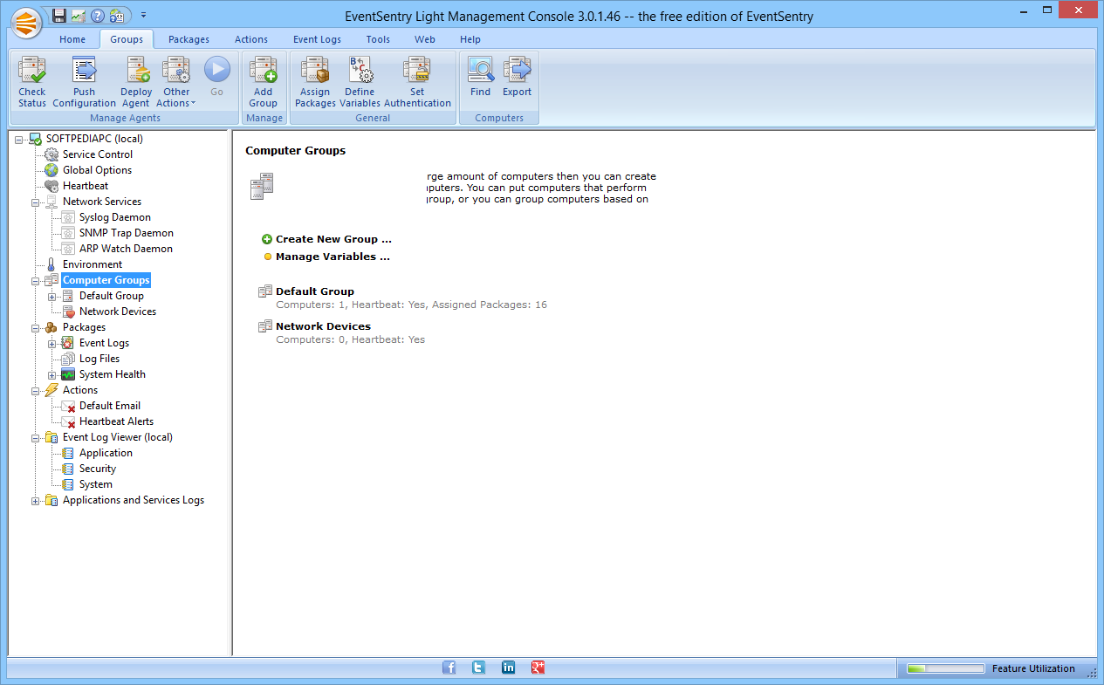Open the Application event log
This screenshot has height=685, width=1104.
(x=106, y=453)
